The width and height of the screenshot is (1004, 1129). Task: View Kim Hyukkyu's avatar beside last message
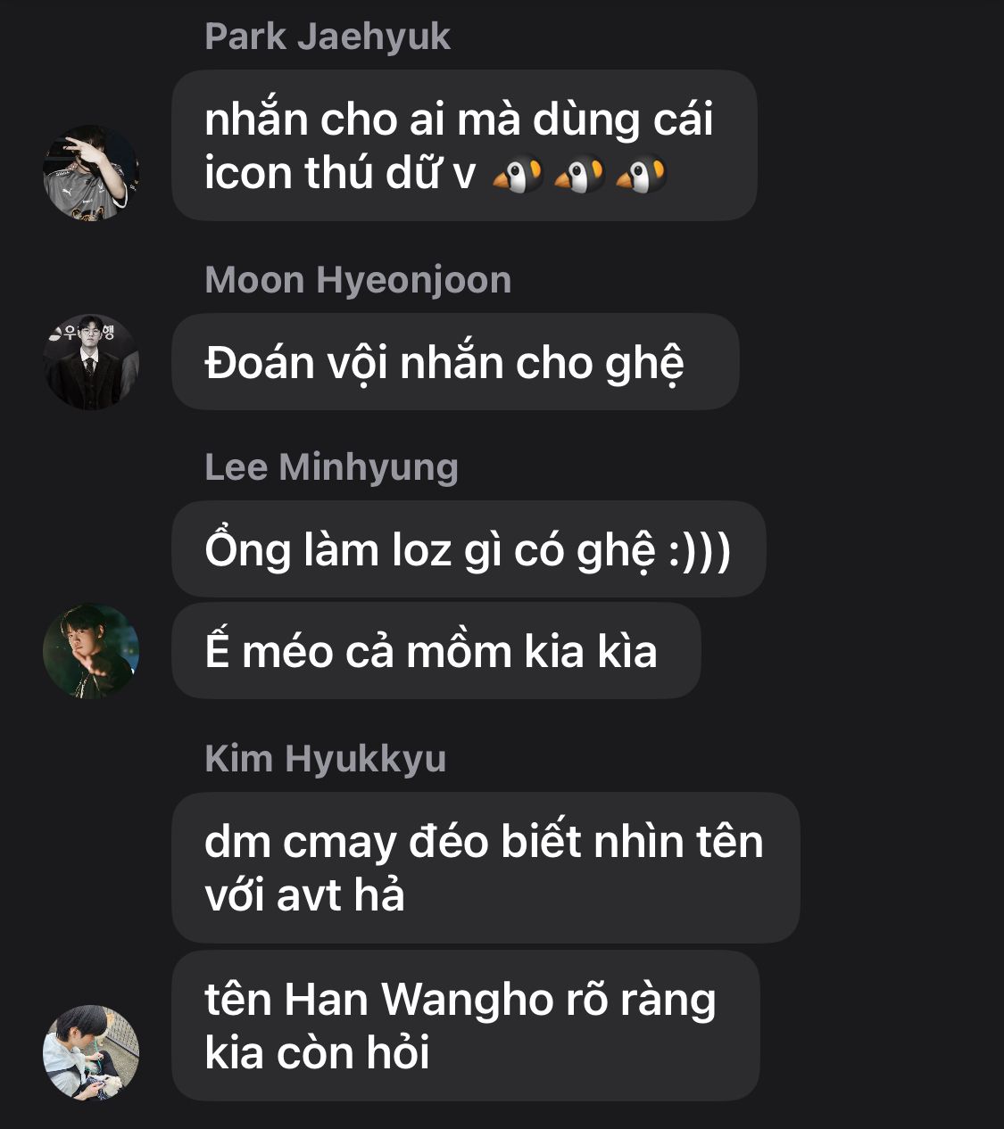pos(91,1053)
